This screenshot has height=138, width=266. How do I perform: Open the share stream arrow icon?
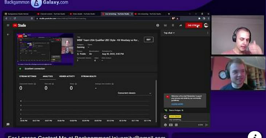pos(180,25)
